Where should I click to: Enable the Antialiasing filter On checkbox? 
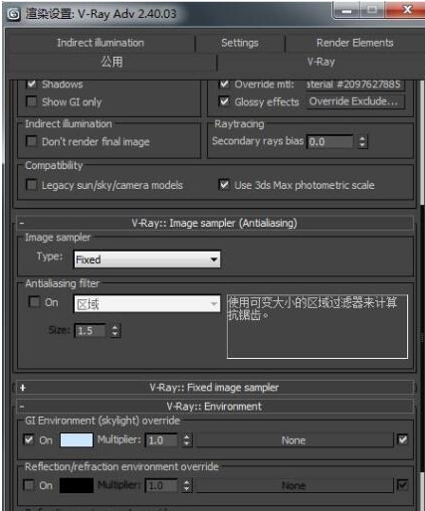(34, 301)
